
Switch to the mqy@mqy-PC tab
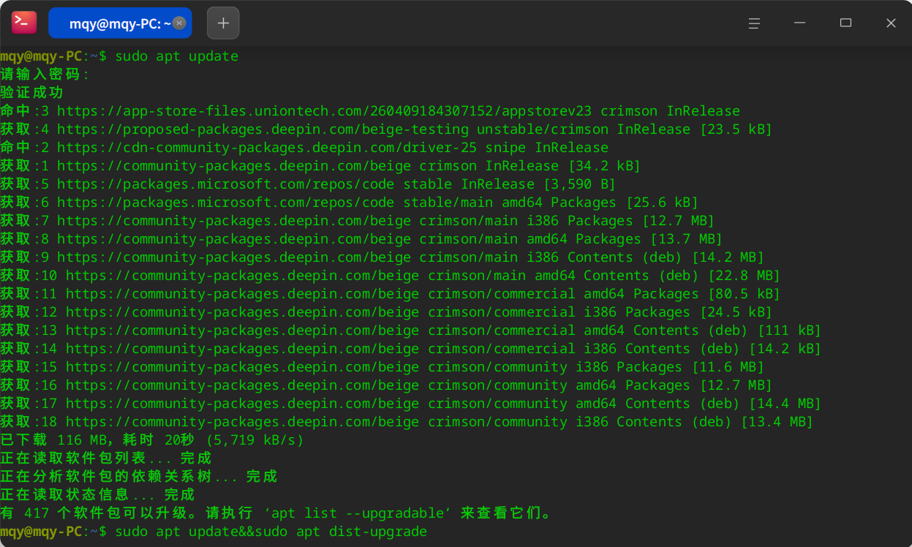click(113, 23)
